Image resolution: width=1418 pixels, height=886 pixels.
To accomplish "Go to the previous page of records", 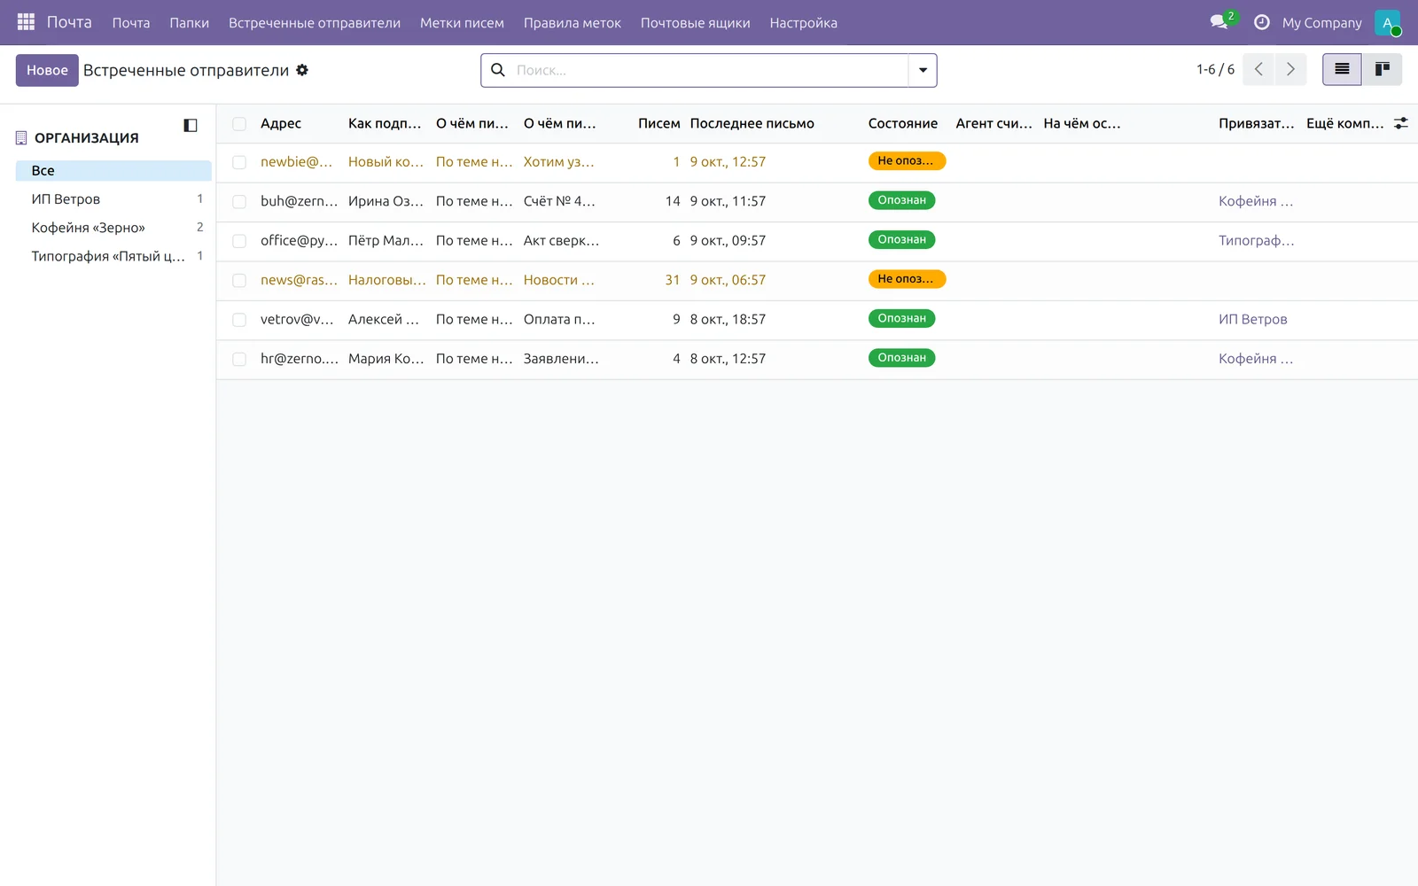I will (1258, 69).
